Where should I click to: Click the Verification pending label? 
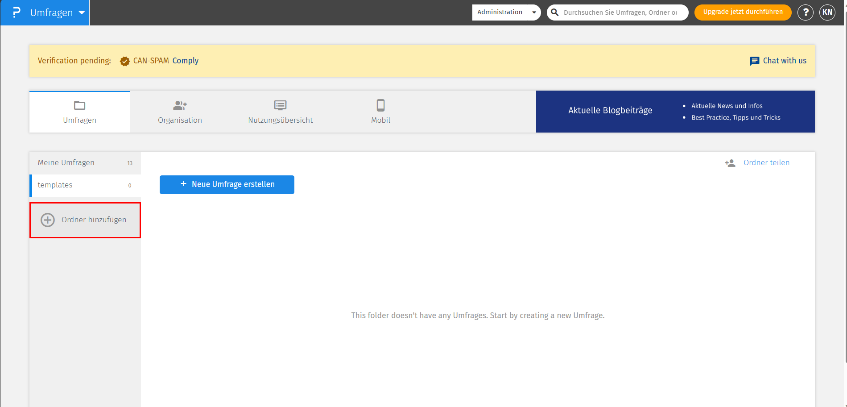click(x=74, y=61)
